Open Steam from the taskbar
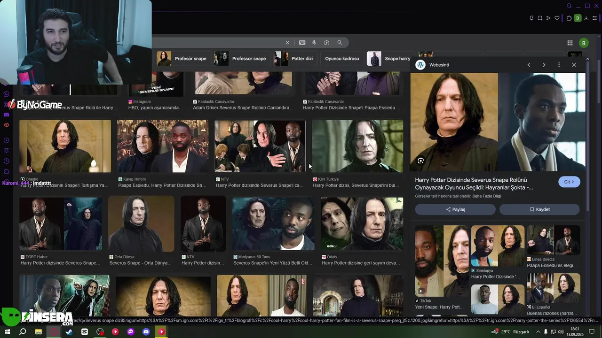This screenshot has width=602, height=338. tap(69, 332)
